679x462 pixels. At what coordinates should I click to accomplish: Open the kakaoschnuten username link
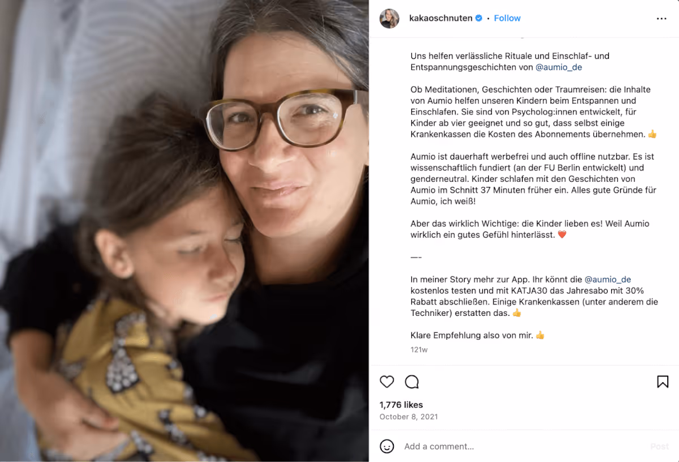point(441,18)
